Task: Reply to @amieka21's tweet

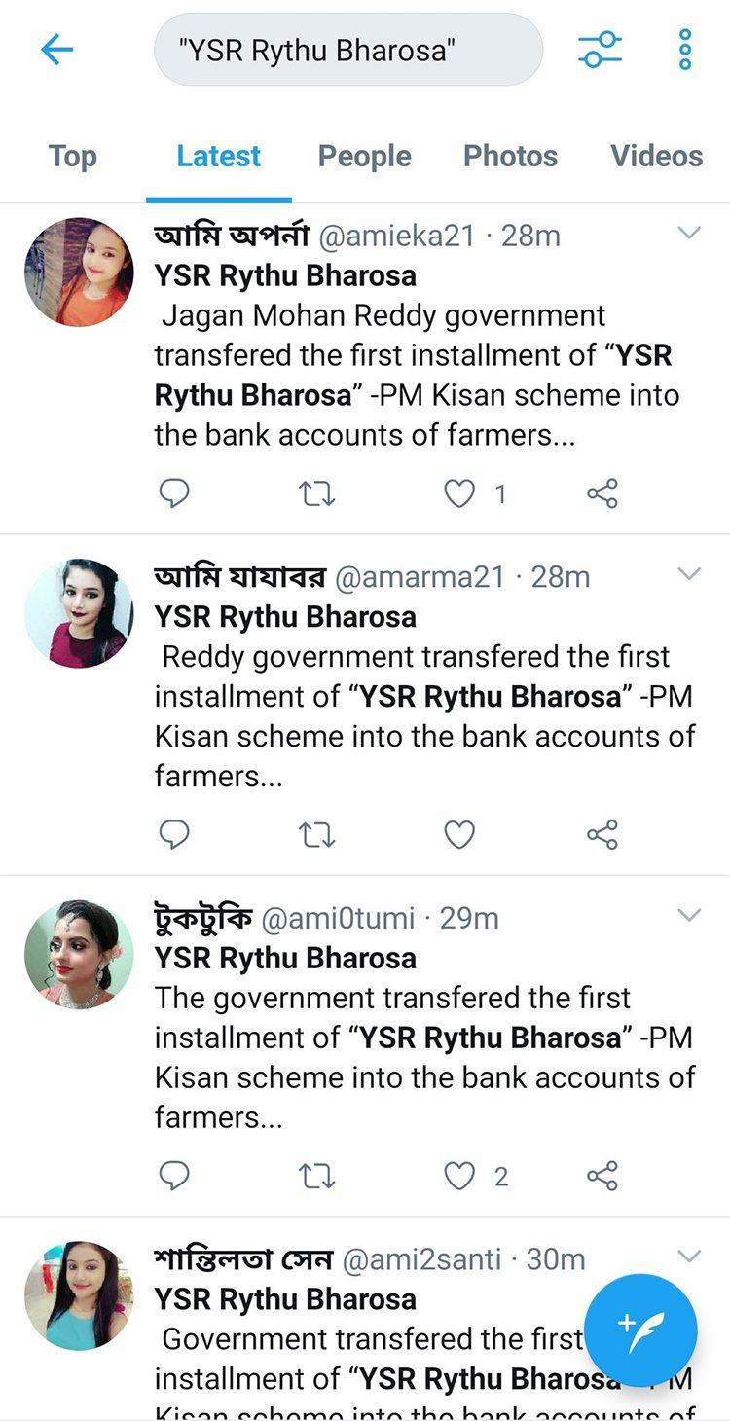Action: 174,494
